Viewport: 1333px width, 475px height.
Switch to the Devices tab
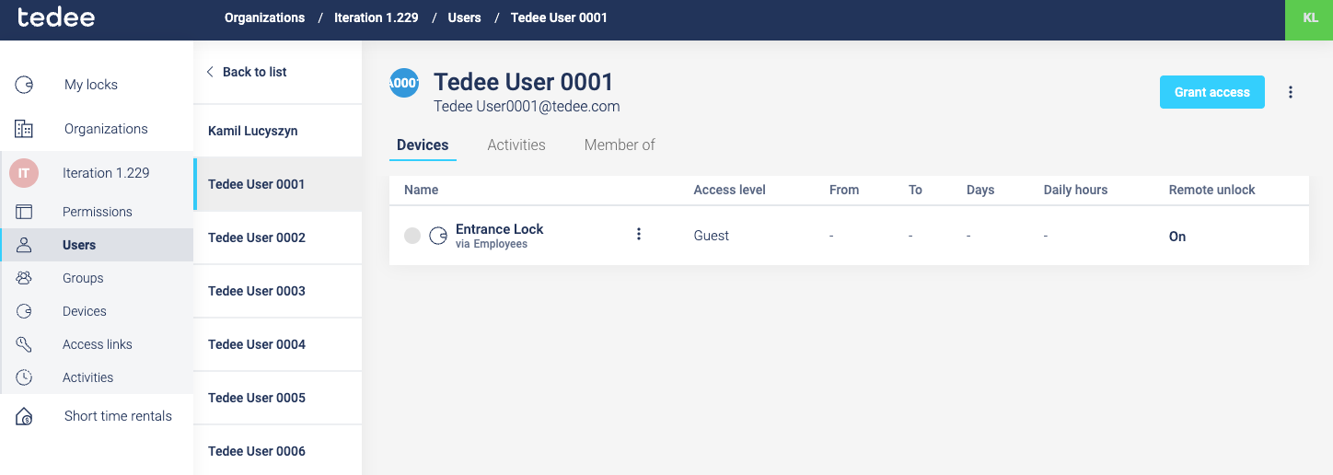423,145
